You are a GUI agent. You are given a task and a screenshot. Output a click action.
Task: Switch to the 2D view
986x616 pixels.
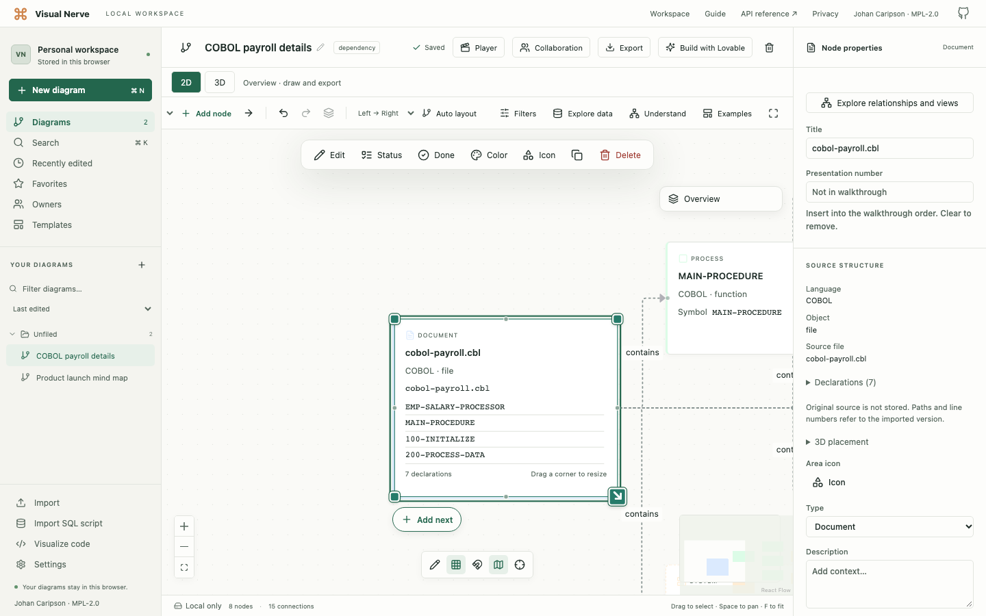coord(186,82)
